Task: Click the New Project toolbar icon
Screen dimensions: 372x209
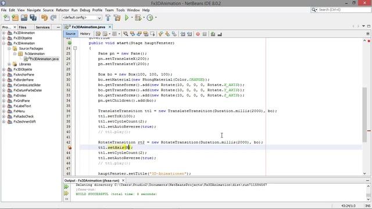Action: click(x=15, y=17)
